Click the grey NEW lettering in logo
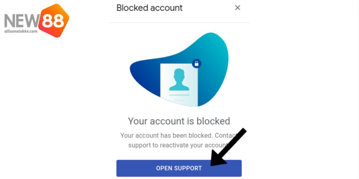The height and width of the screenshot is (179, 359). click(x=21, y=21)
